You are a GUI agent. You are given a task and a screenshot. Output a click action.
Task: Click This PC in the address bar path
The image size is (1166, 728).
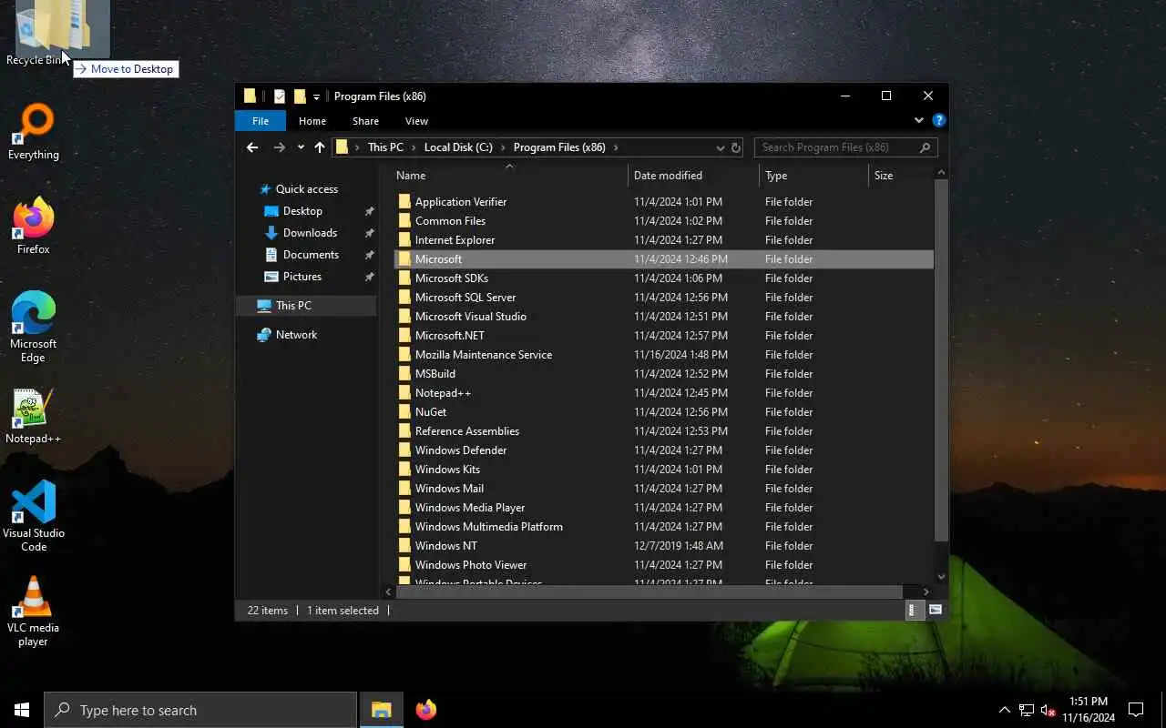[385, 147]
